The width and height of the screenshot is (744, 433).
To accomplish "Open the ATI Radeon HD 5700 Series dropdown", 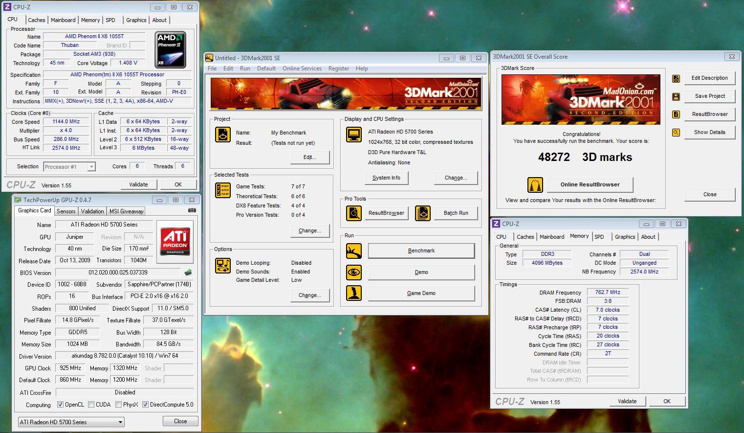I will tap(71, 422).
